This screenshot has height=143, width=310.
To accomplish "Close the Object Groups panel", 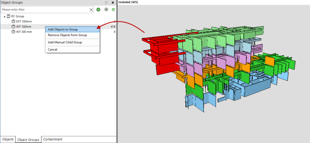I will 113,3.
